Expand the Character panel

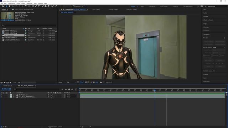(x=206, y=31)
